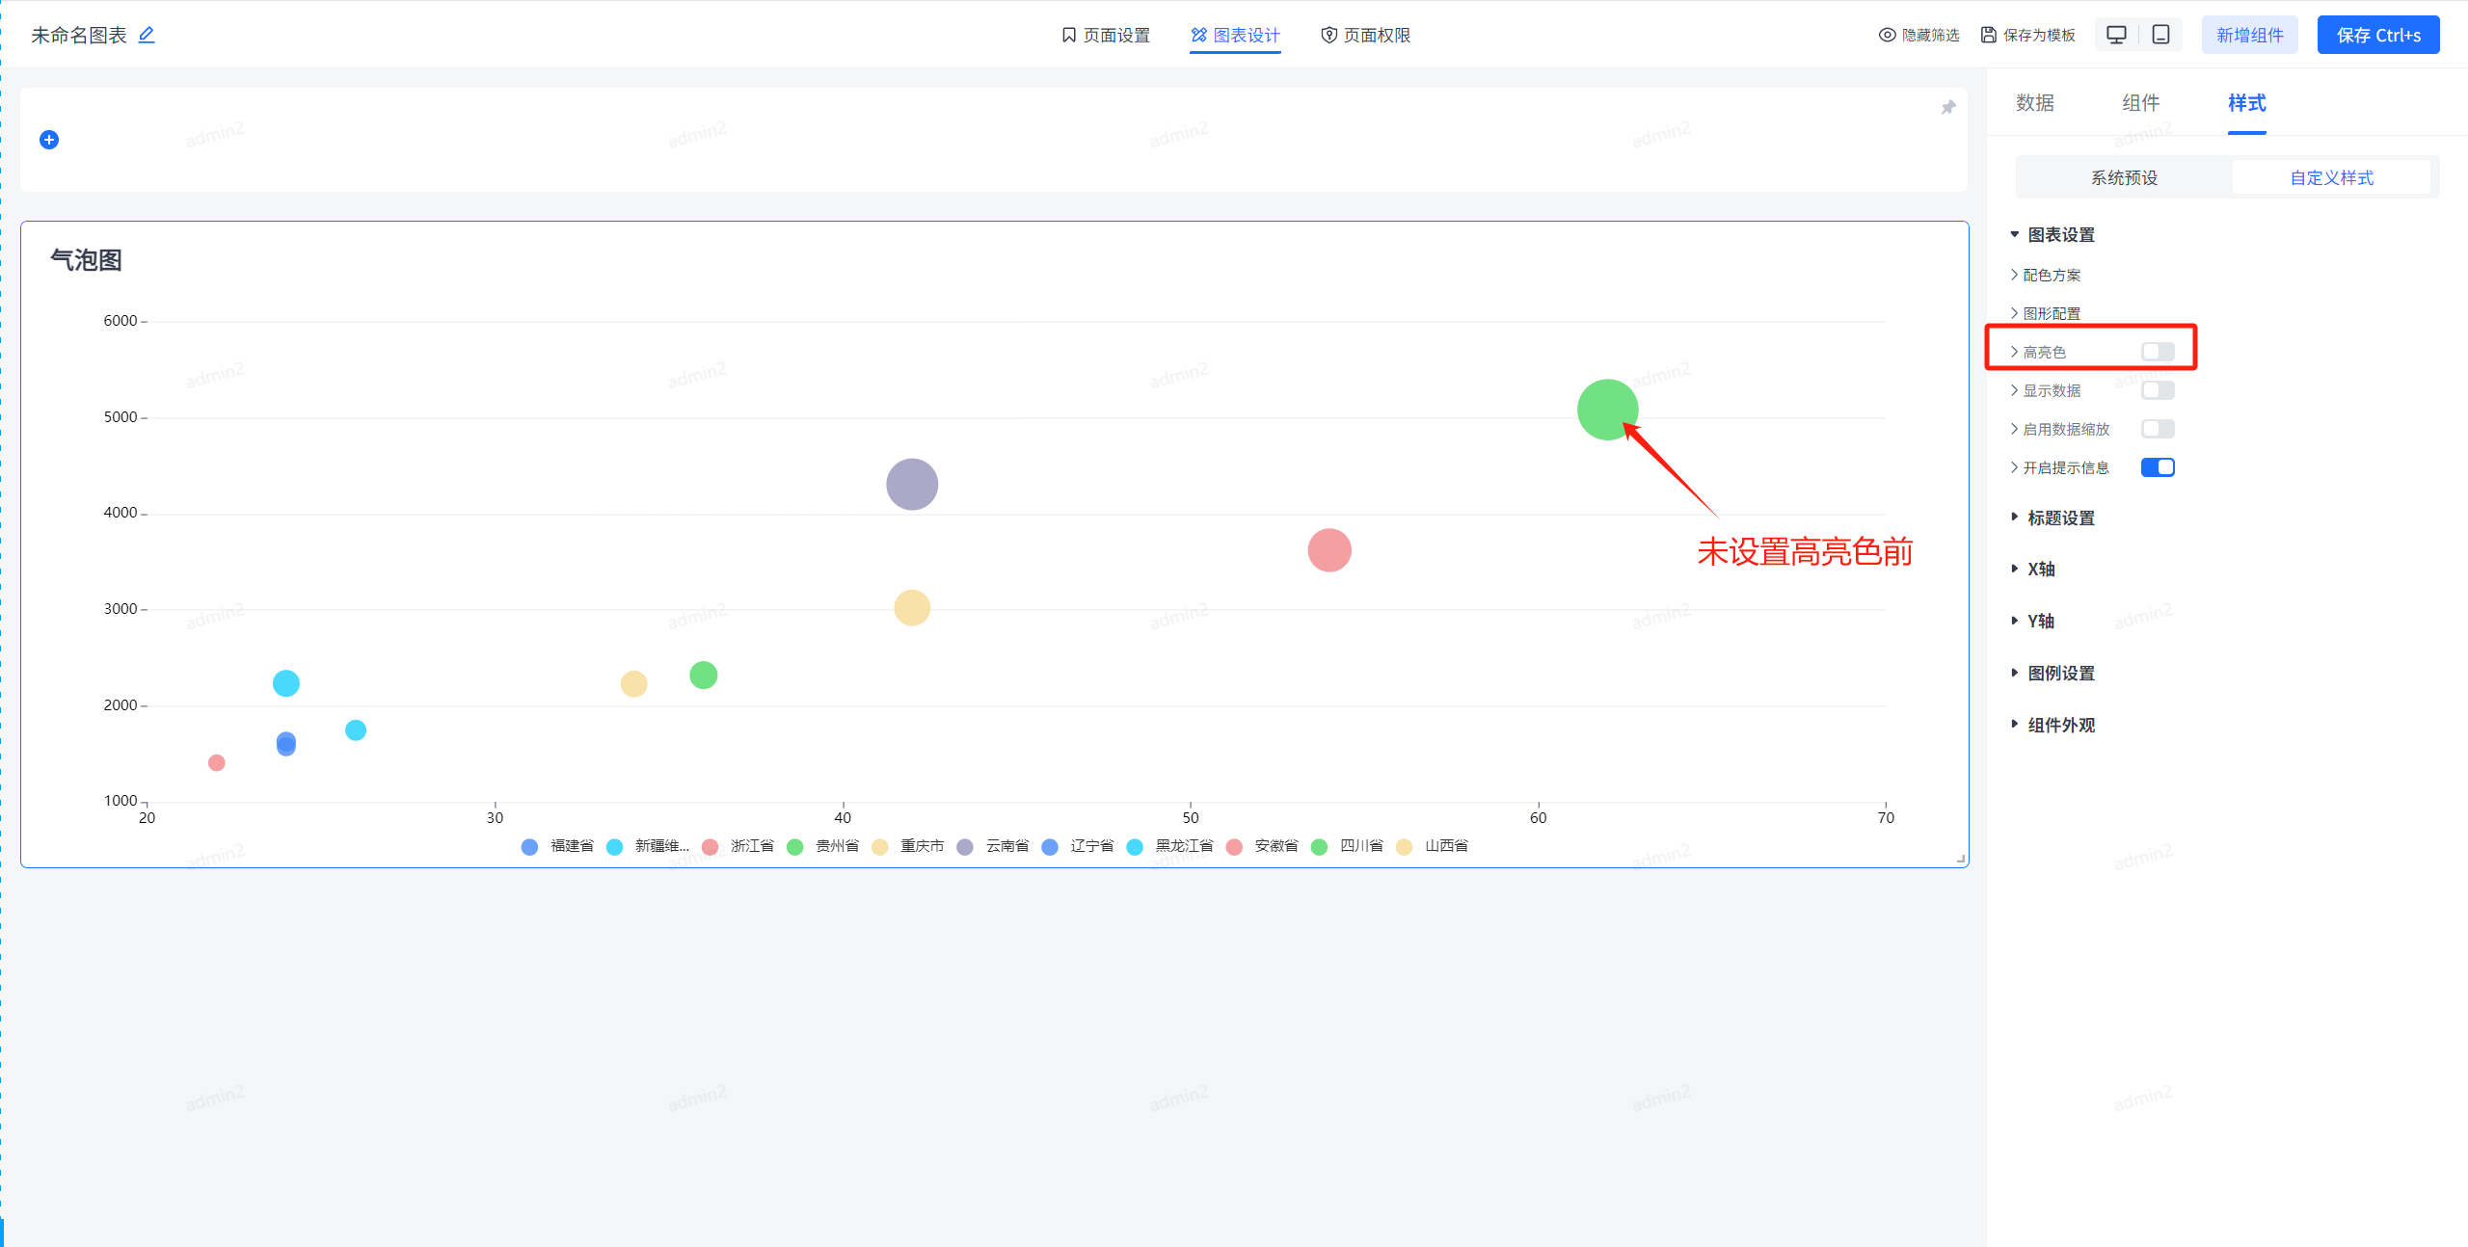Click the purple bubble near 4000
Image resolution: width=2468 pixels, height=1247 pixels.
[912, 484]
